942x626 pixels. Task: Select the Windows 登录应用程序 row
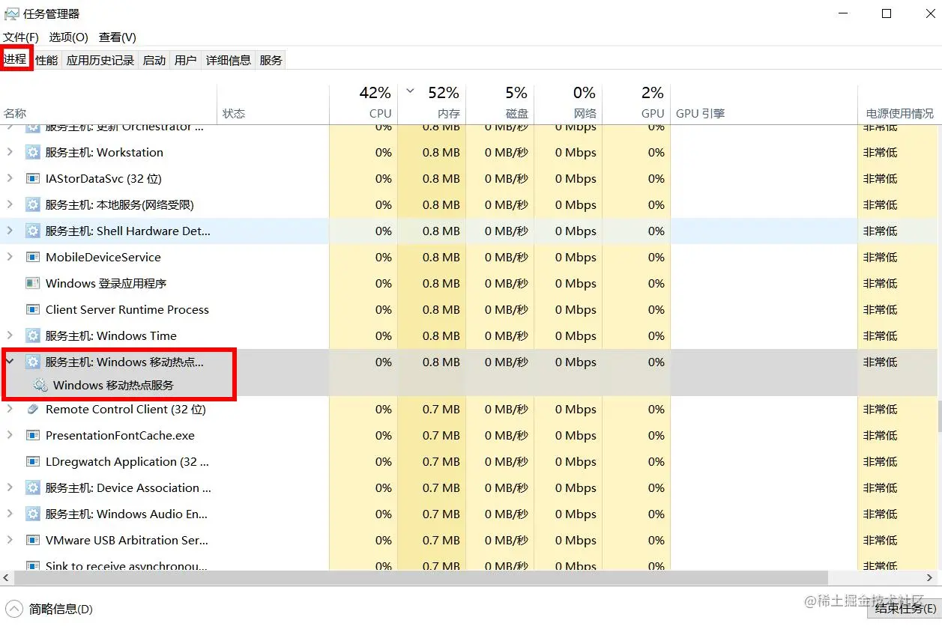click(468, 283)
